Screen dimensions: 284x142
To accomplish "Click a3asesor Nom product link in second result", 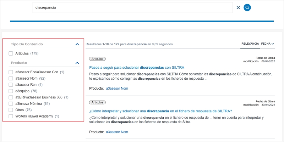I will (x=117, y=132).
